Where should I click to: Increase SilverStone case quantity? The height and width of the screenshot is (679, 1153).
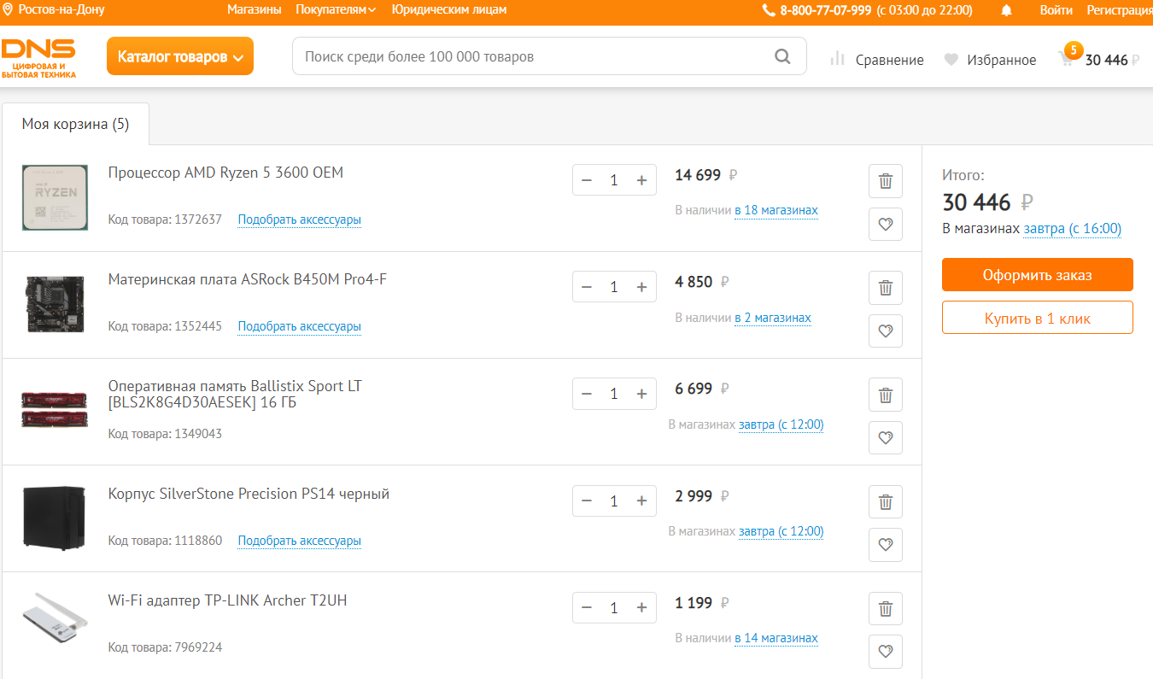click(x=642, y=501)
